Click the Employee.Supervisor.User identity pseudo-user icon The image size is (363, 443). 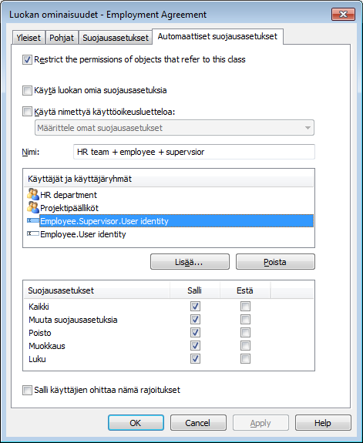point(33,220)
